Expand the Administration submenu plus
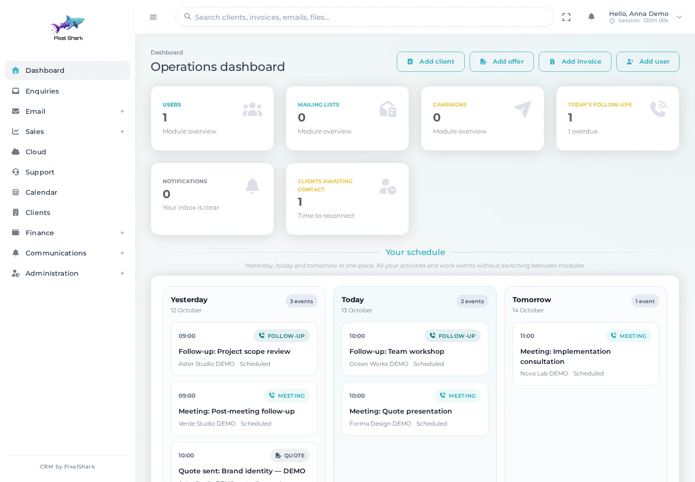 click(123, 273)
